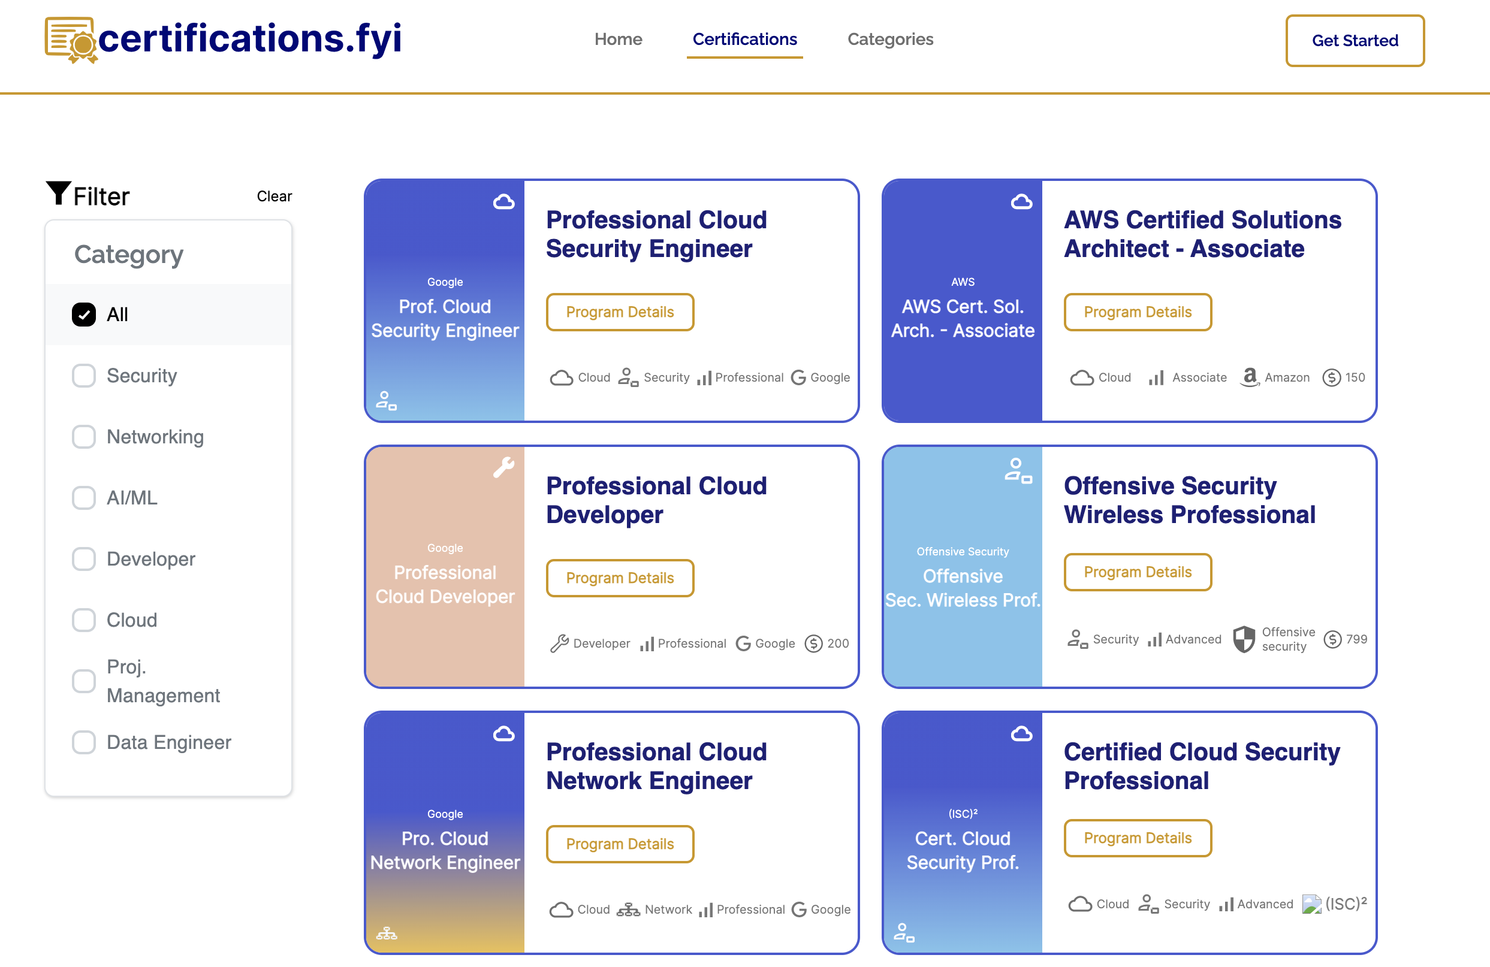Image resolution: width=1490 pixels, height=967 pixels.
Task: Click wrench icon on Professional Cloud Developer thumbnail
Action: click(x=503, y=467)
